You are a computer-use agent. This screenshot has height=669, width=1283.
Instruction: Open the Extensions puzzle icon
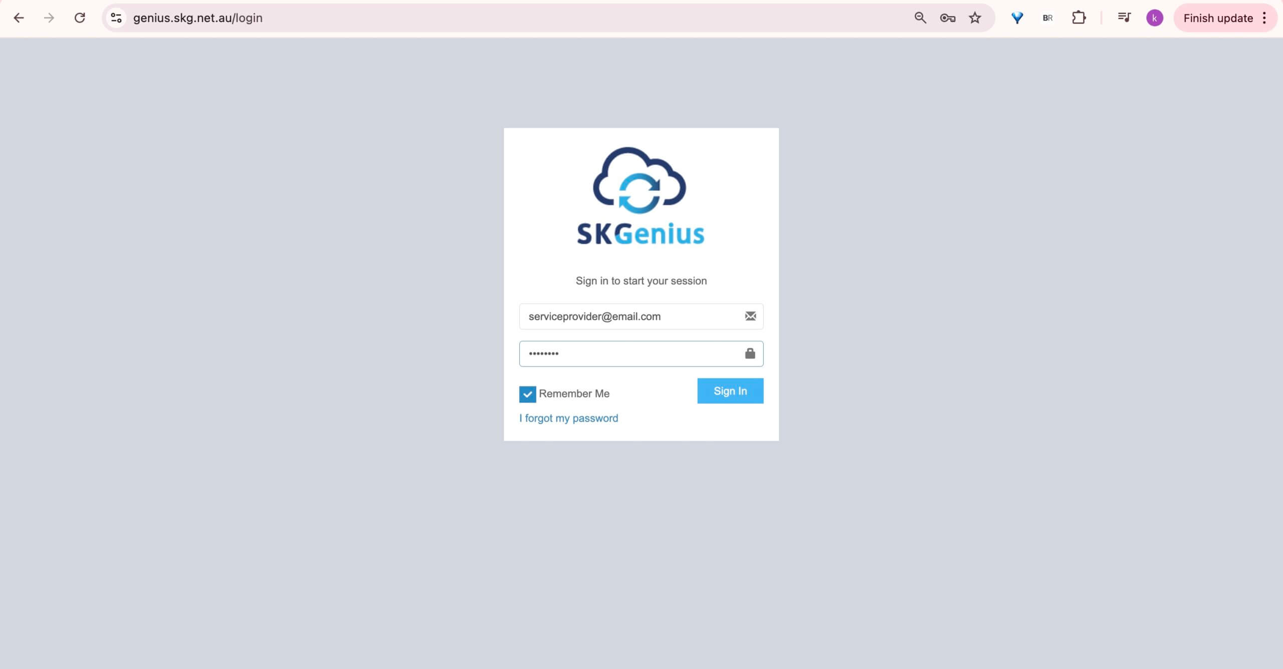coord(1079,18)
